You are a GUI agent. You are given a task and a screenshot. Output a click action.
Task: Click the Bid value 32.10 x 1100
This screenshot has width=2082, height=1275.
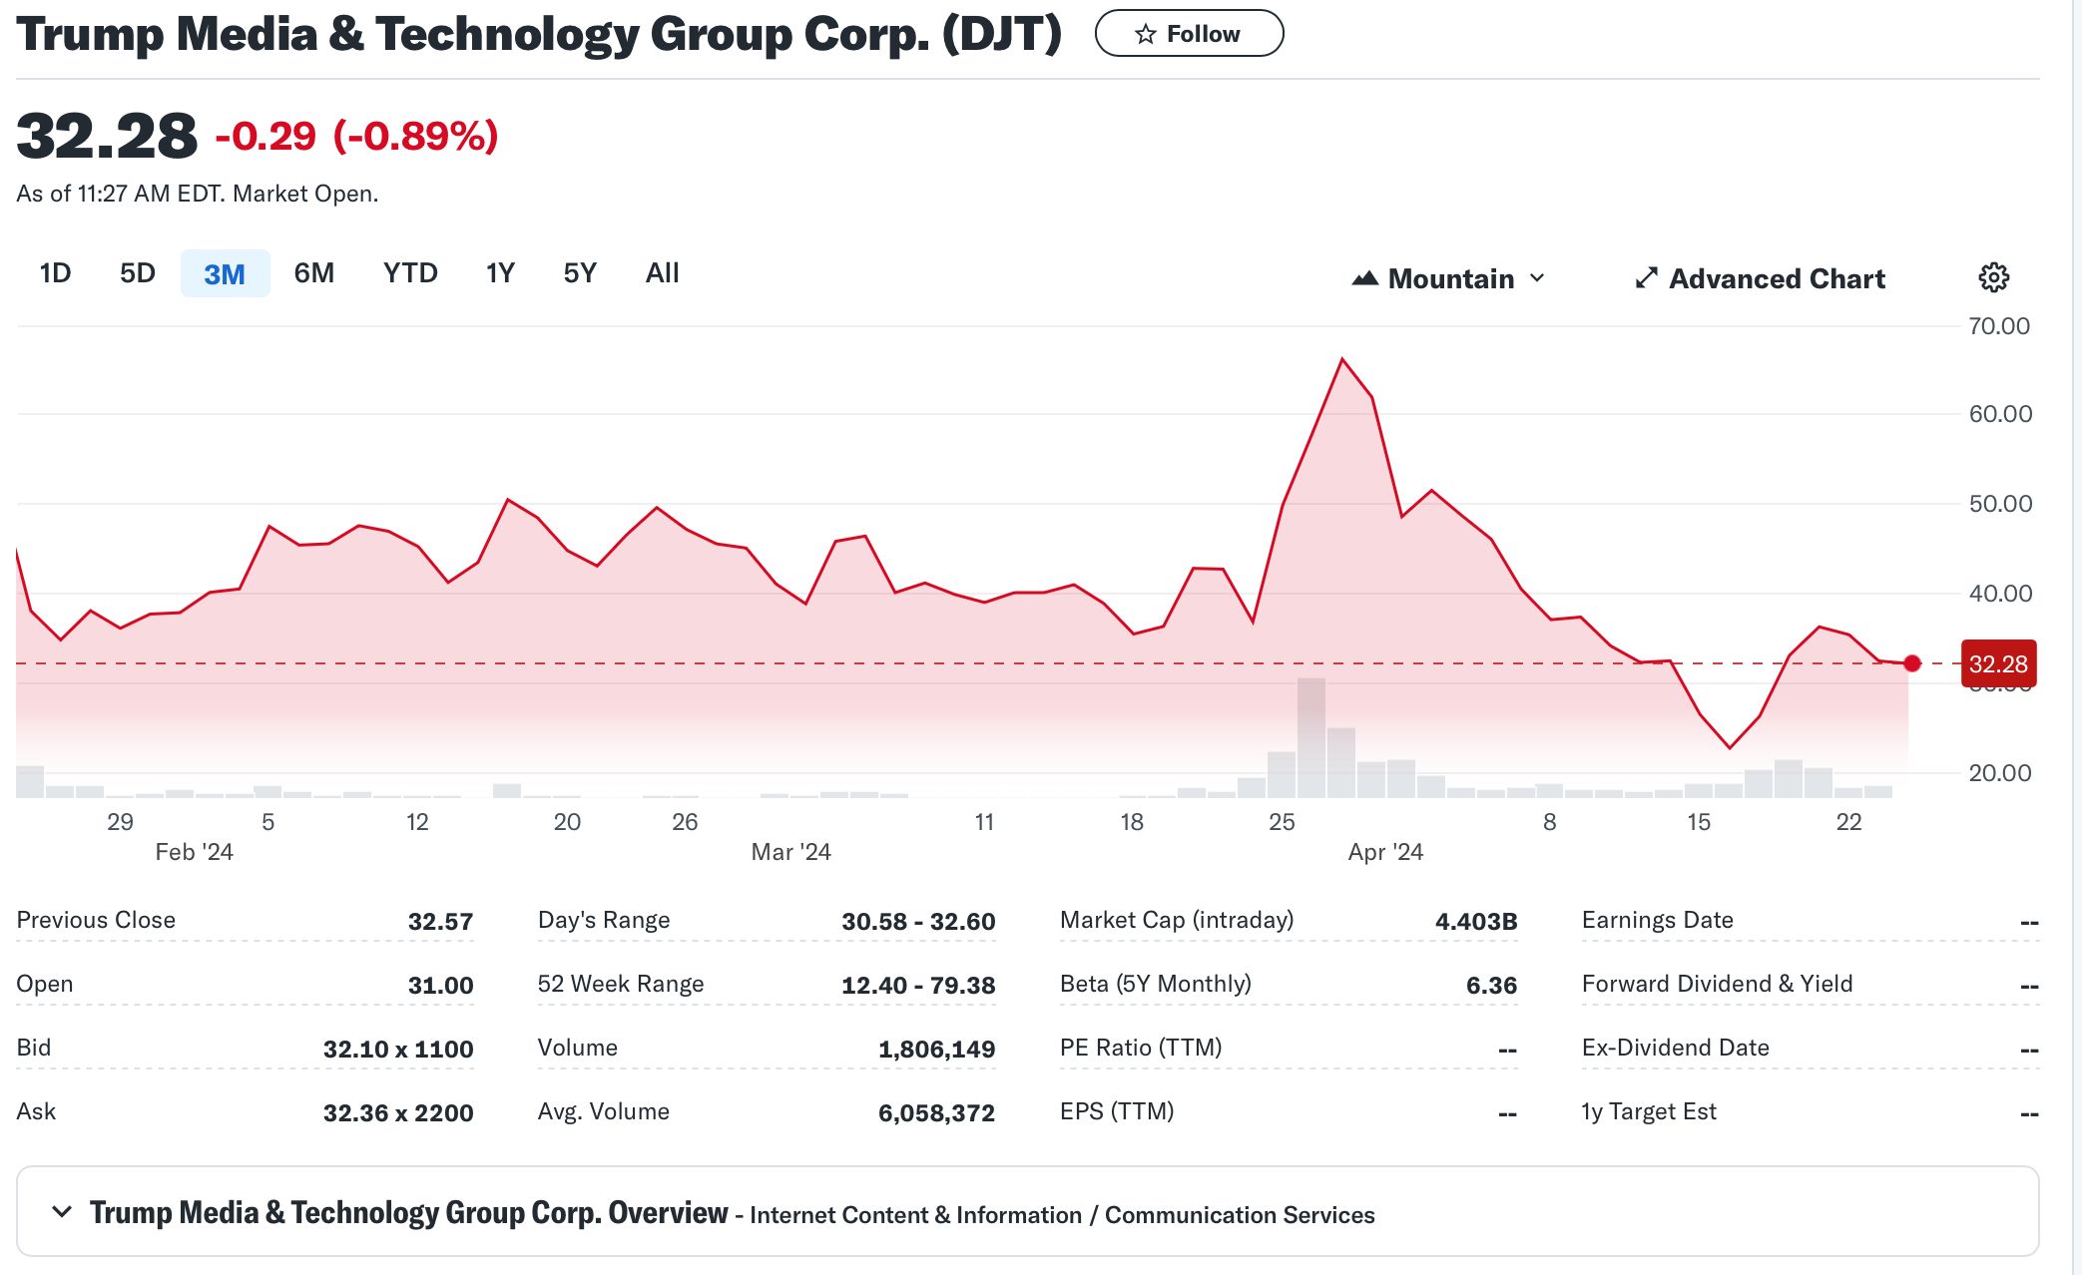click(398, 1049)
